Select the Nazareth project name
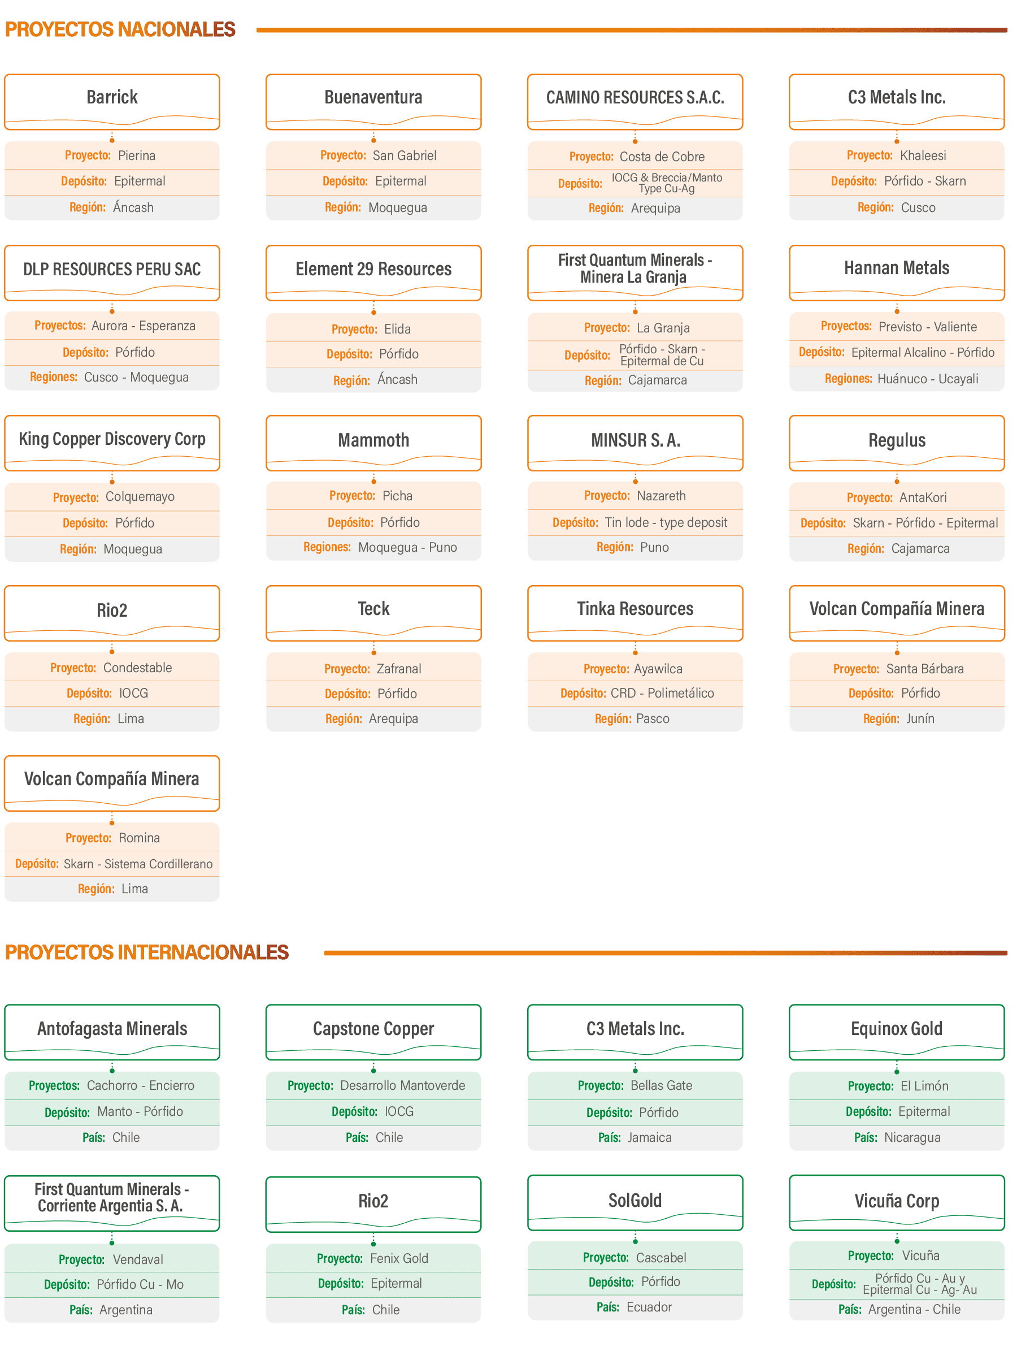 click(661, 495)
